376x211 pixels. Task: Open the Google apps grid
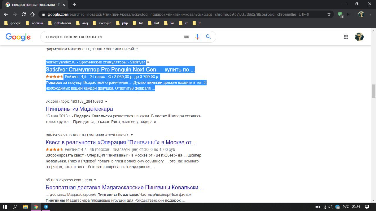tap(346, 37)
